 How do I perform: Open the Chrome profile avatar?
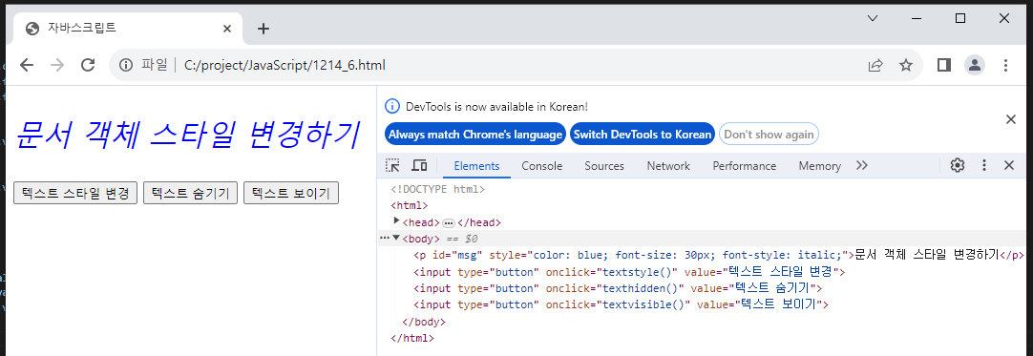click(x=975, y=65)
